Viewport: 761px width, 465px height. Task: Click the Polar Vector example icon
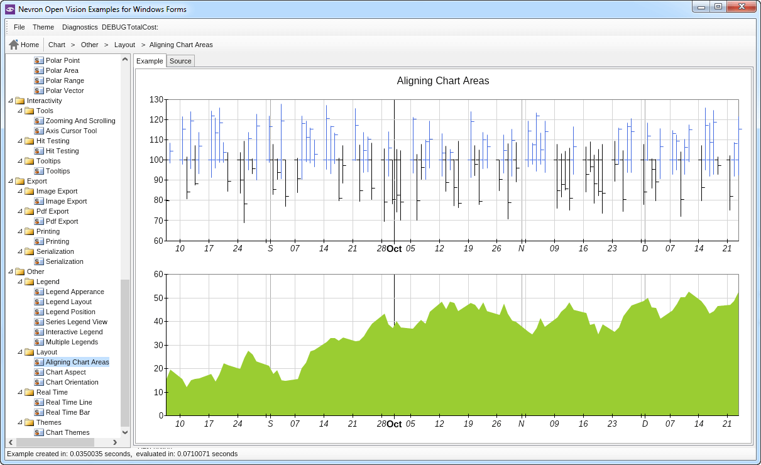39,90
